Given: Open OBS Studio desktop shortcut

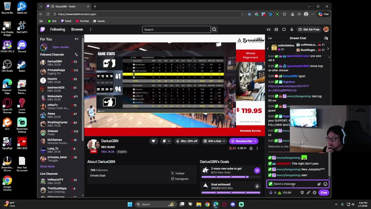Looking at the screenshot, I should point(7,66).
